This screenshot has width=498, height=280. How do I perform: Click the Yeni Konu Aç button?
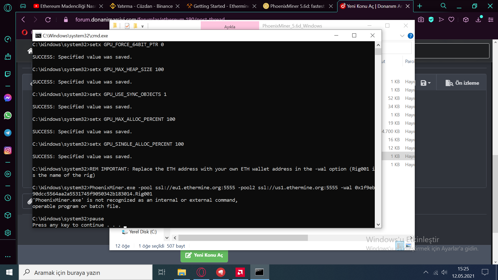204,255
